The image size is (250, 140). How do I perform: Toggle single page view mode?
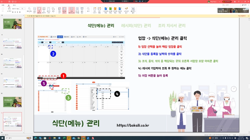[39, 10]
